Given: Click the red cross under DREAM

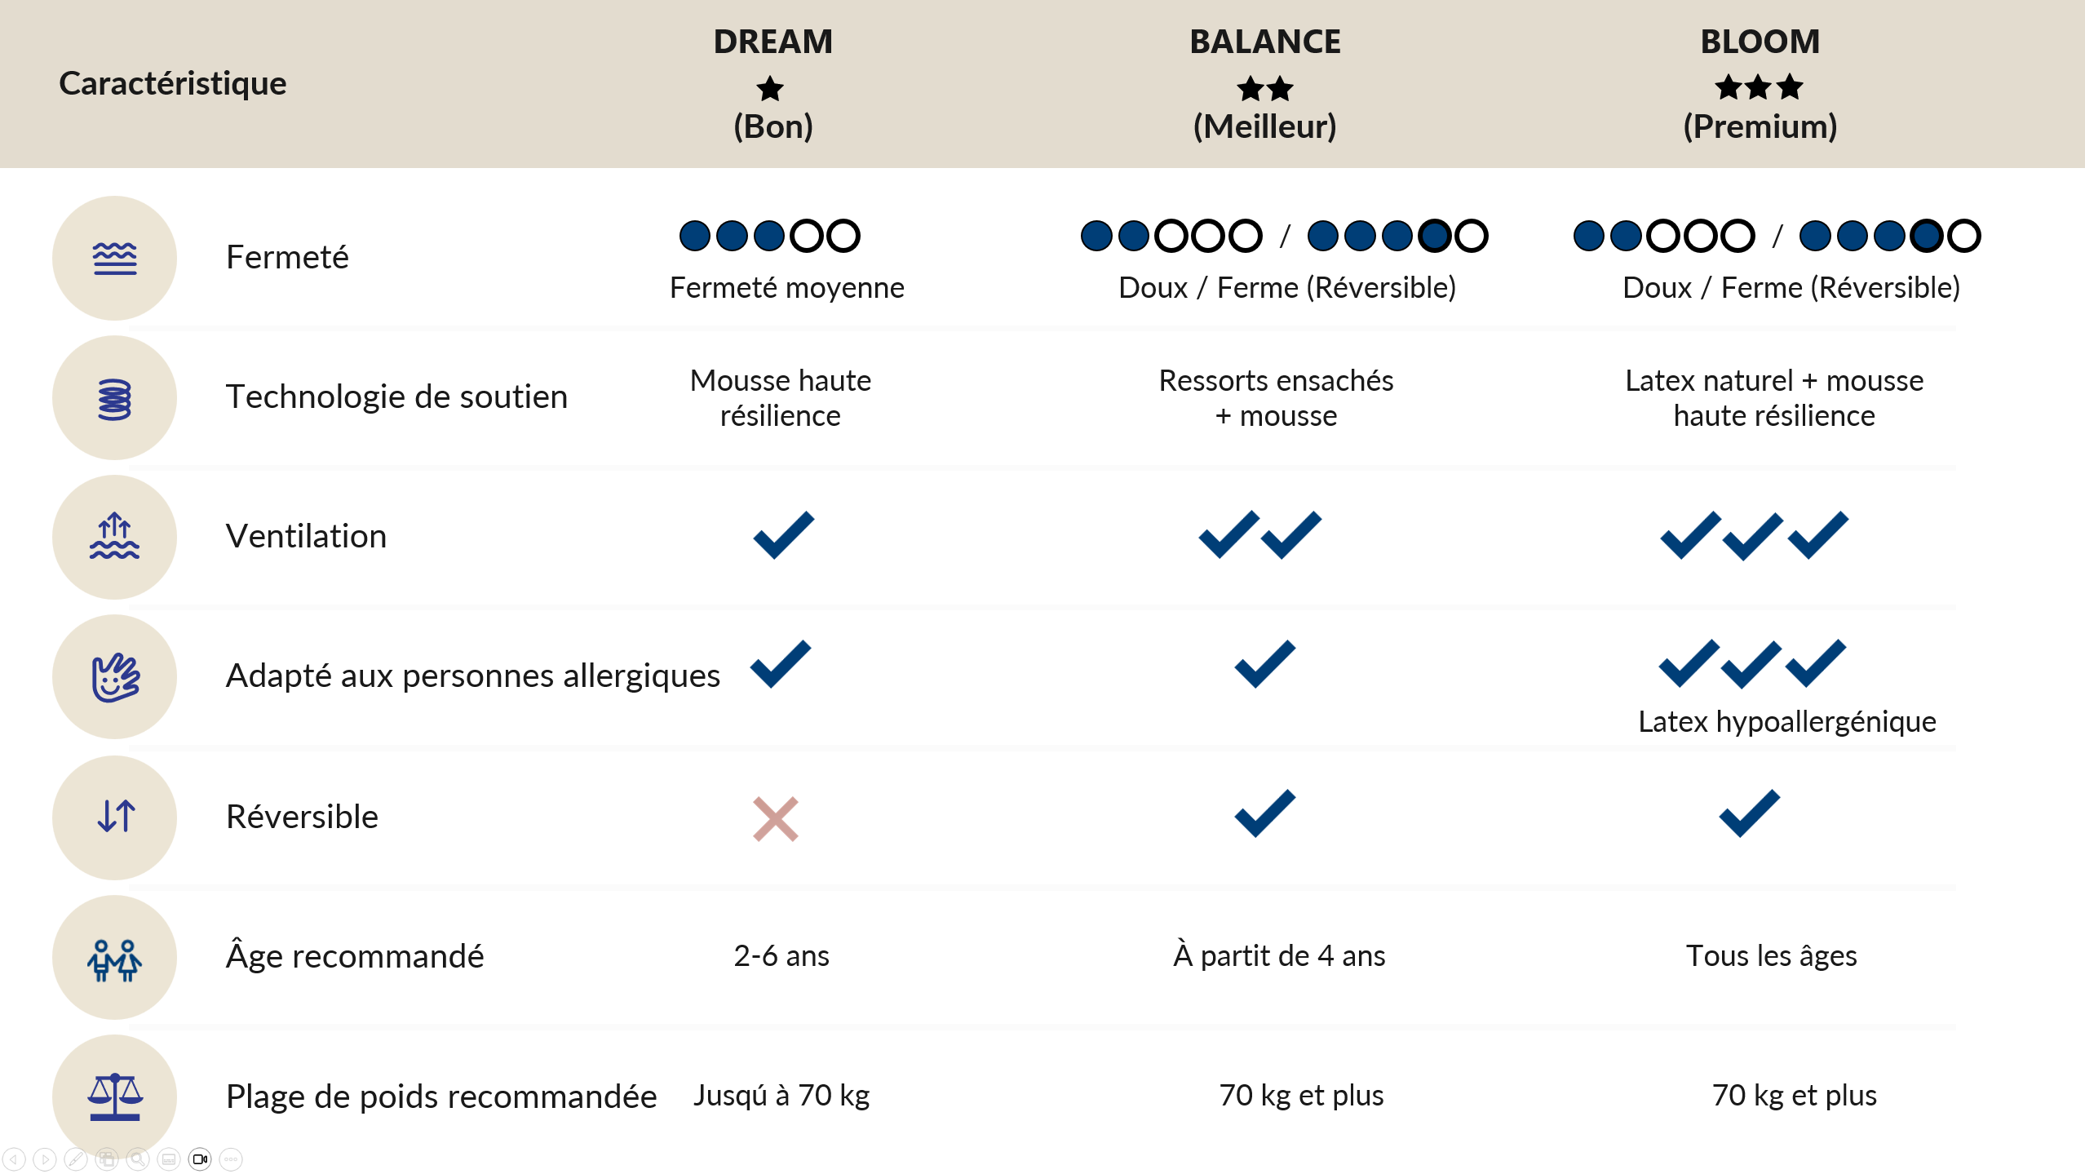Looking at the screenshot, I should 776,818.
